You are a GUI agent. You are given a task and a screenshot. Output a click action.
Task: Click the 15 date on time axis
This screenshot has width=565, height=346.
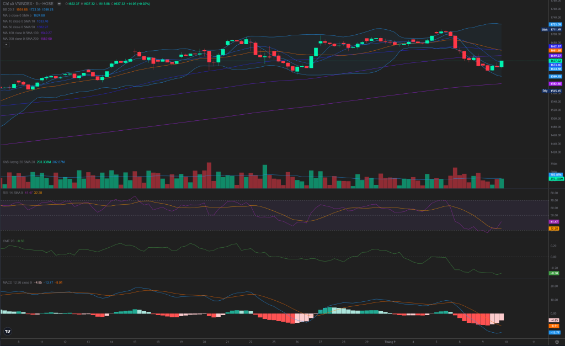[x=135, y=342]
